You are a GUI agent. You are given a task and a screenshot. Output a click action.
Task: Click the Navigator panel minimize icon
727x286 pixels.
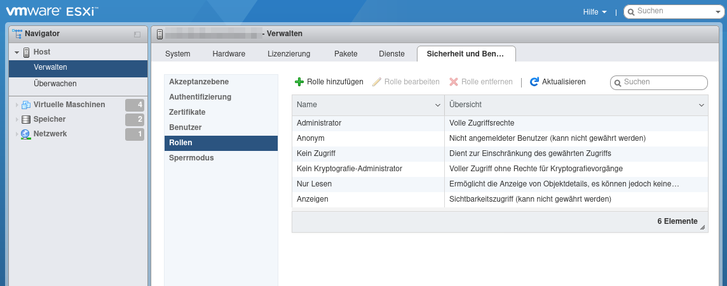tap(137, 34)
